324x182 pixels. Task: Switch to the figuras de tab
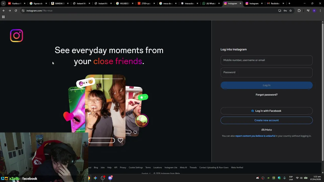tap(38, 4)
